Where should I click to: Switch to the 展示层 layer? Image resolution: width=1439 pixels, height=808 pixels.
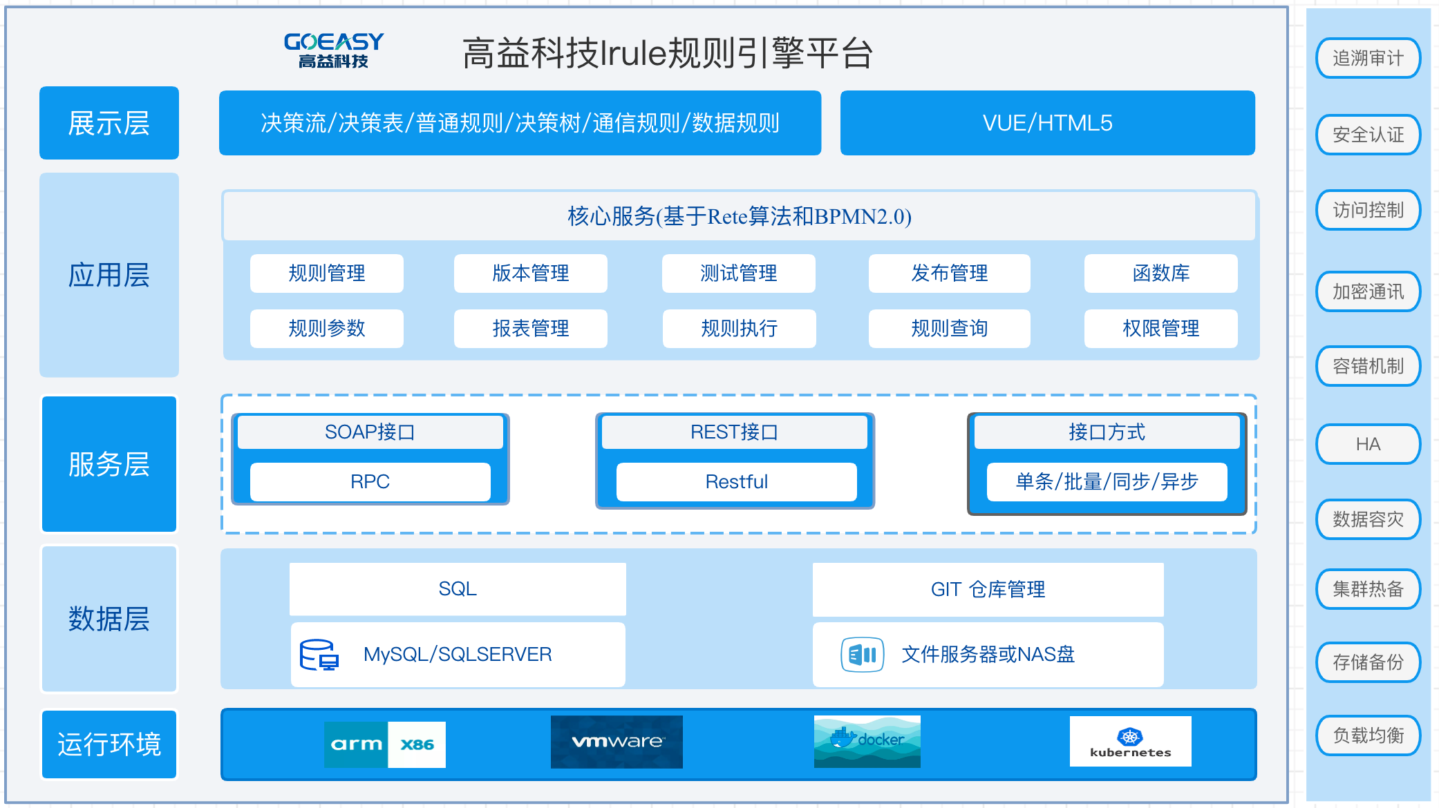click(109, 123)
